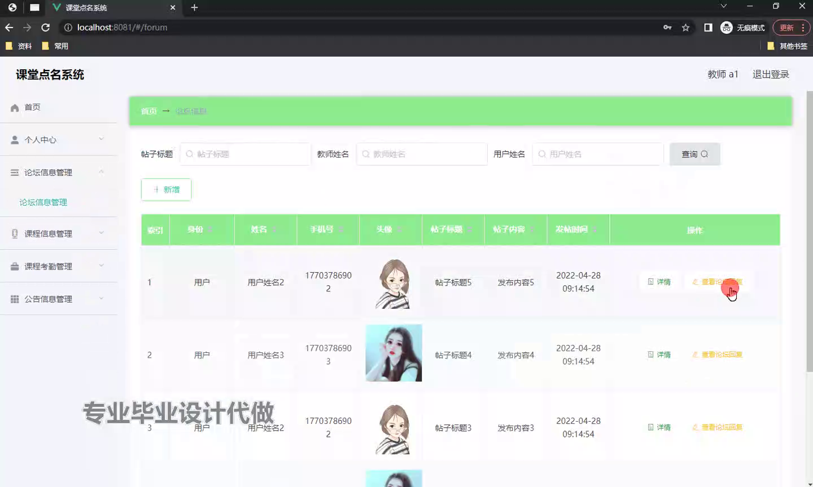Open 详情 for the 帖子标题3 row
This screenshot has height=487, width=813.
point(659,427)
